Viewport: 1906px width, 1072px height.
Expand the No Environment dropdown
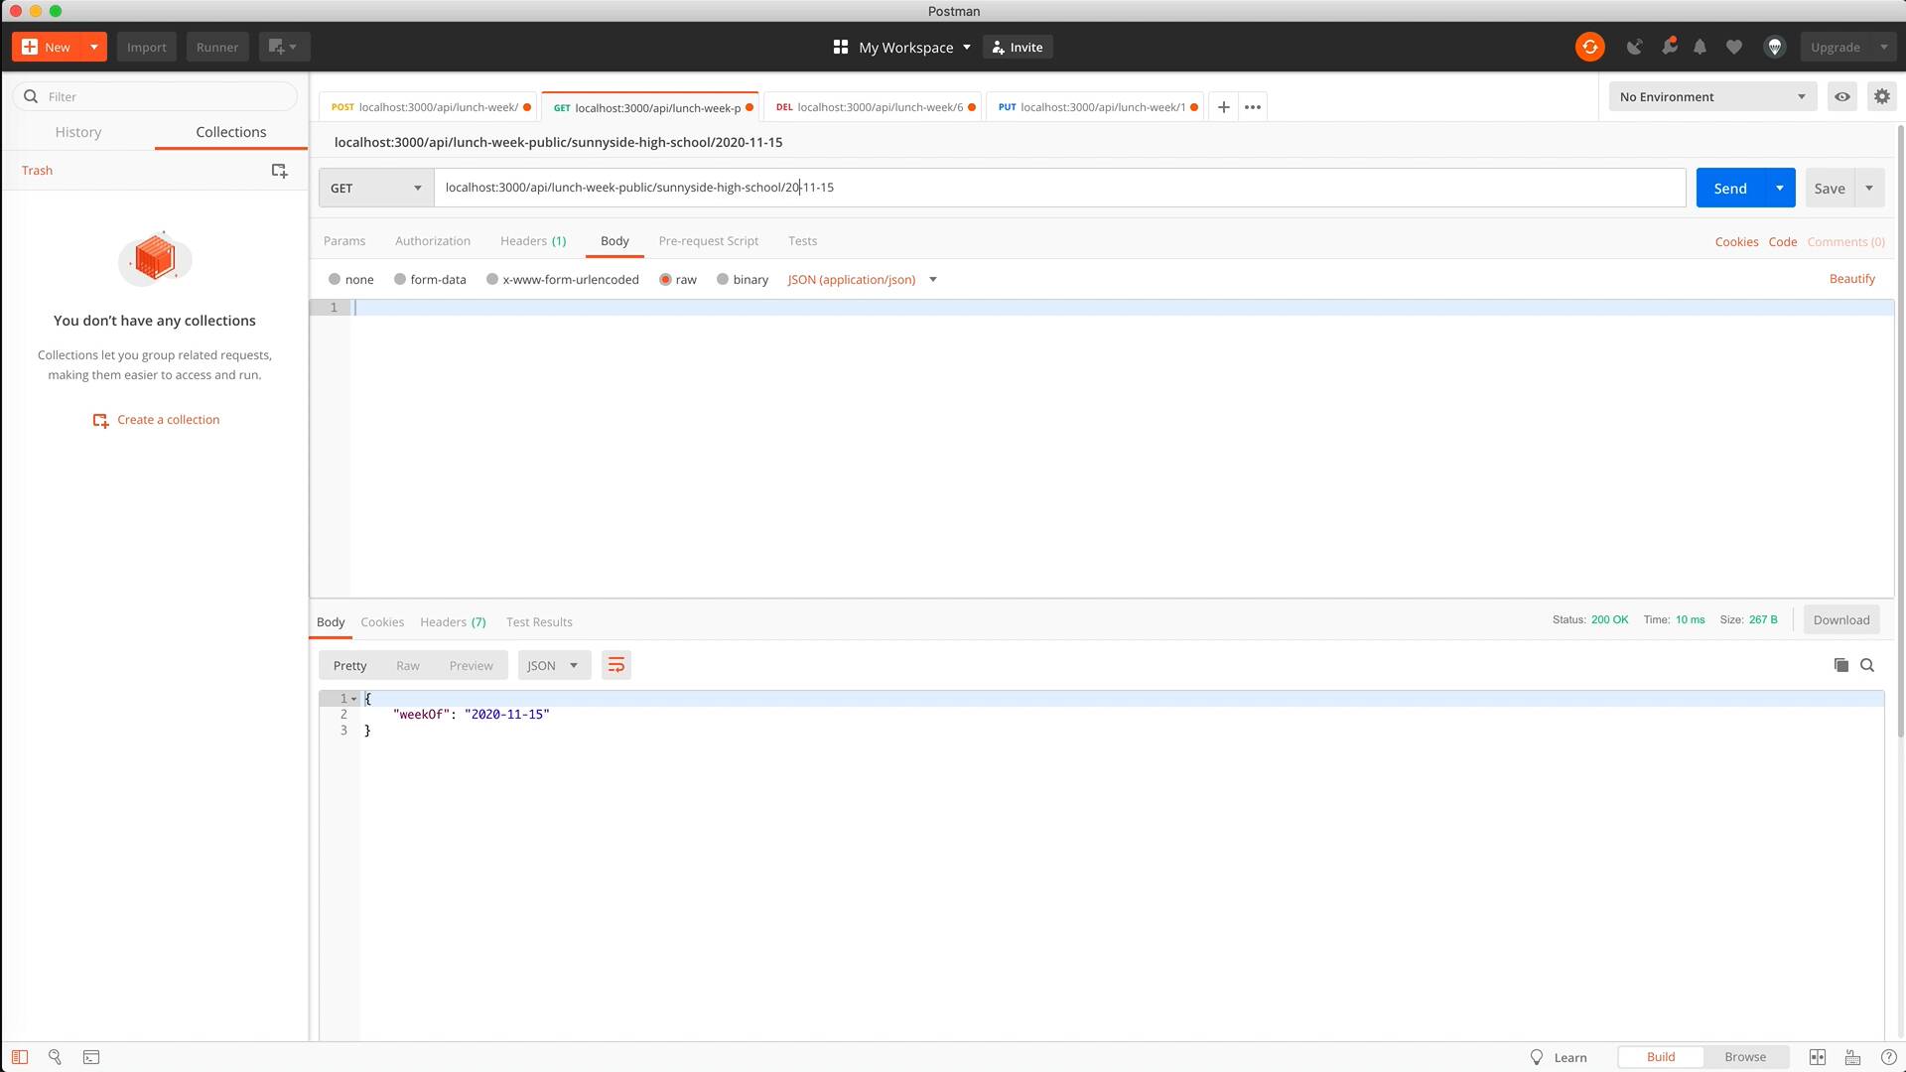point(1711,96)
